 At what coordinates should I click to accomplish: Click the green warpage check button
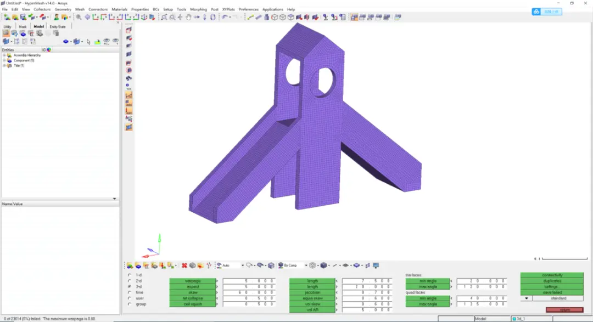[x=193, y=281]
